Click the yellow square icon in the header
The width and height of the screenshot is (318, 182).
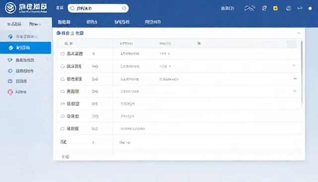click(275, 8)
